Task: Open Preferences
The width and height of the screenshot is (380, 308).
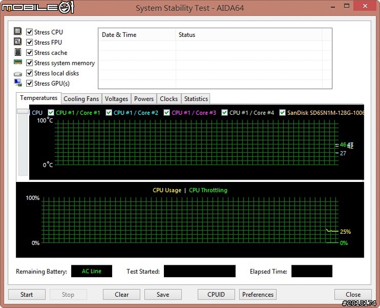Action: pyautogui.click(x=258, y=294)
